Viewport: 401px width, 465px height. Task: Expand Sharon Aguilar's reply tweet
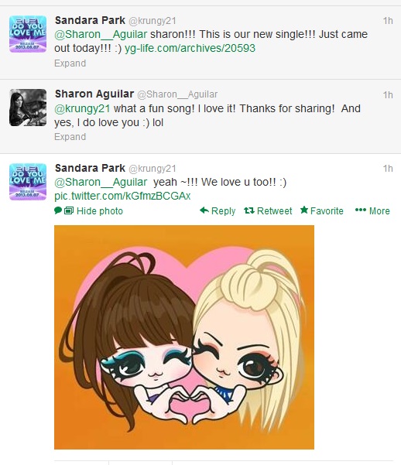[70, 137]
